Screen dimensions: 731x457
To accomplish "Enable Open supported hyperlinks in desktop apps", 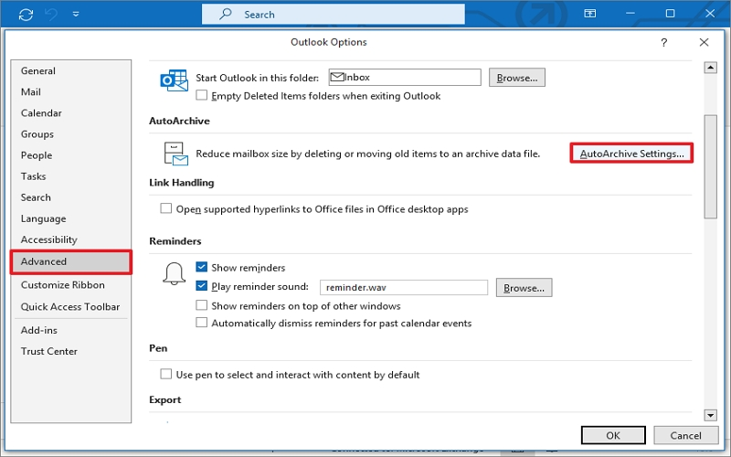I will tap(166, 208).
